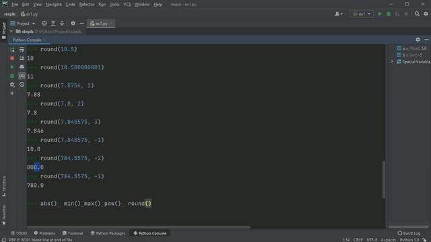Image resolution: width=431 pixels, height=242 pixels.
Task: Open the View menu
Action: pos(37,5)
